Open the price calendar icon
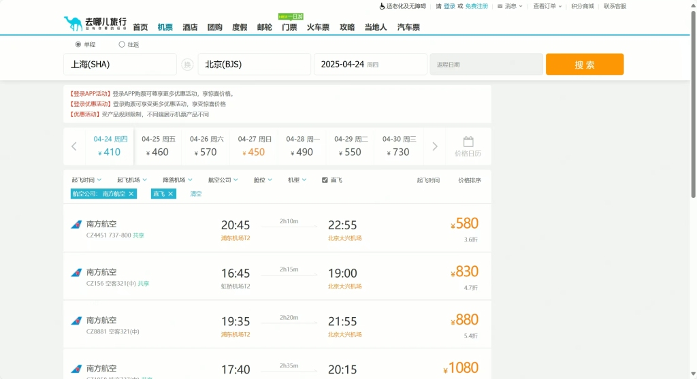This screenshot has width=697, height=379. (468, 142)
